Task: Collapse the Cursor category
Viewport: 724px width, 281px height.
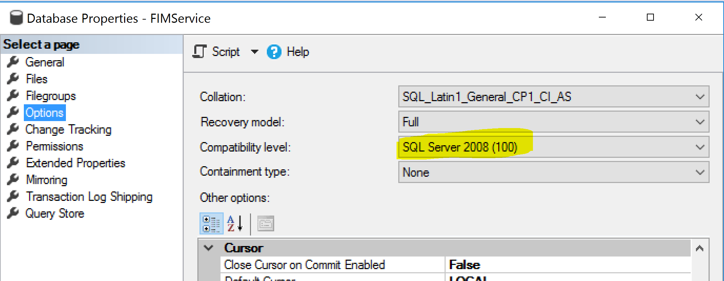Action: [x=209, y=248]
